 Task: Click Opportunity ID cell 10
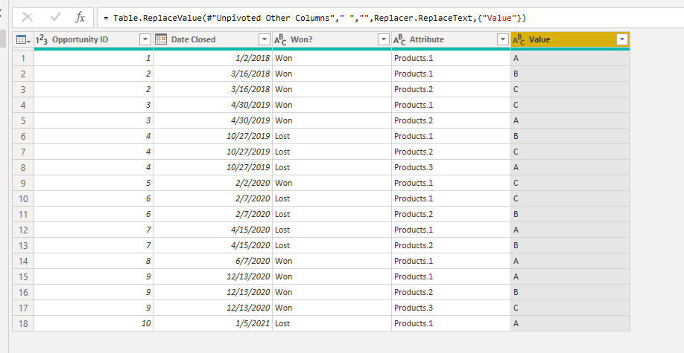(x=93, y=323)
